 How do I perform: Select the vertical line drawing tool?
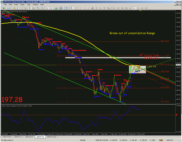coord(80,8)
